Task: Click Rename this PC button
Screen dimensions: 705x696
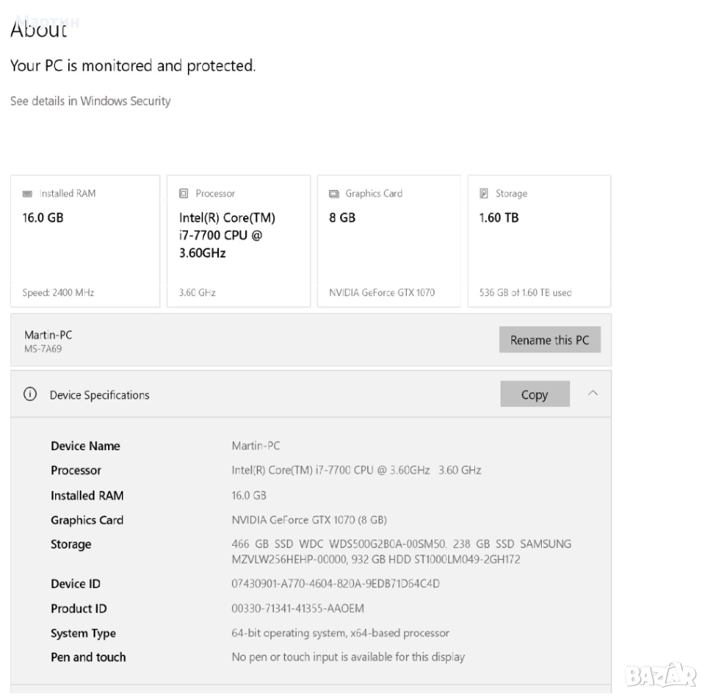Action: (550, 340)
